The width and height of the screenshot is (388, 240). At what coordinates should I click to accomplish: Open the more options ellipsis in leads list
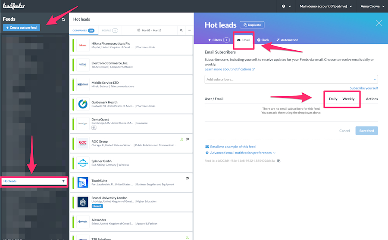pos(189,31)
